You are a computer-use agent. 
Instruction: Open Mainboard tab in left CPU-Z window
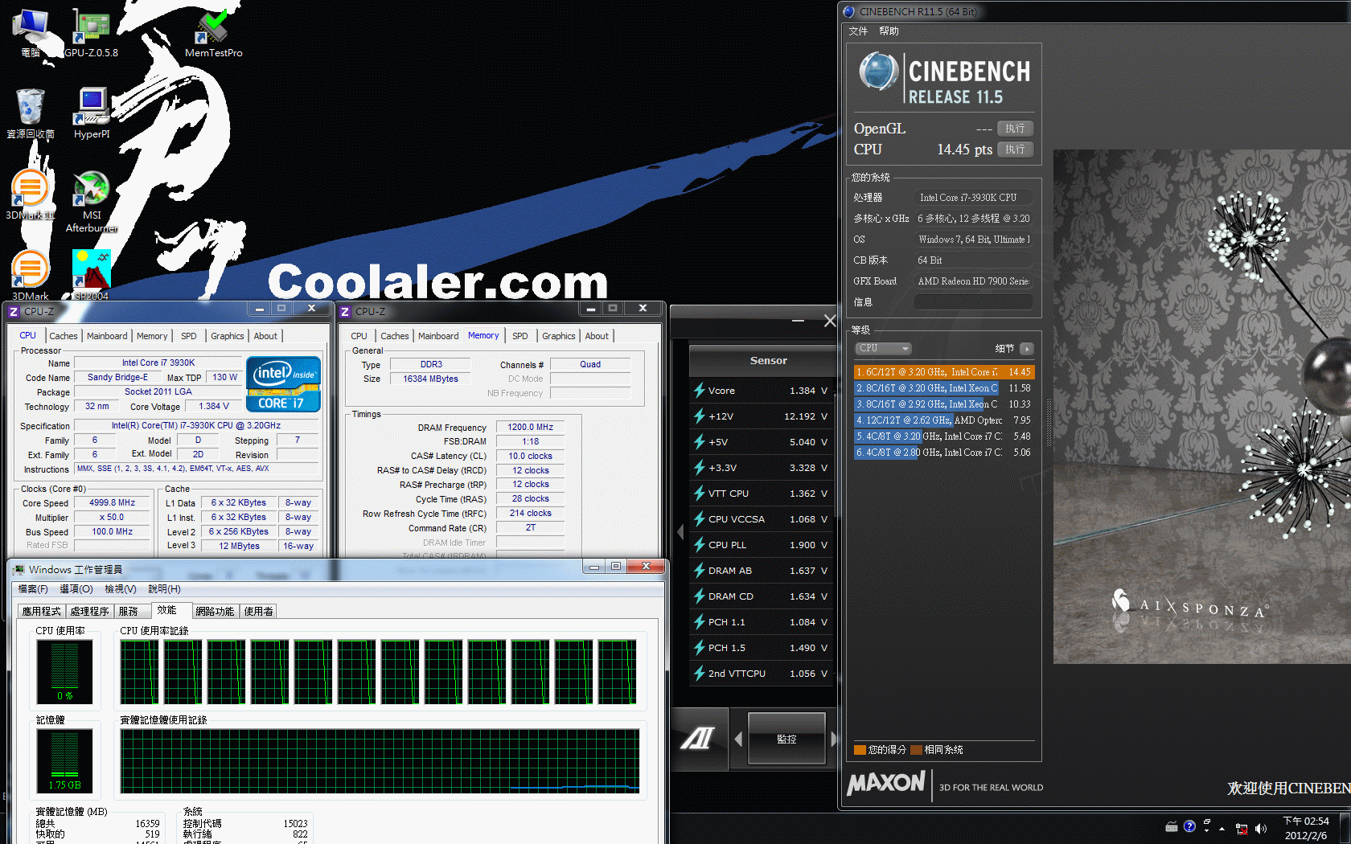[x=107, y=336]
